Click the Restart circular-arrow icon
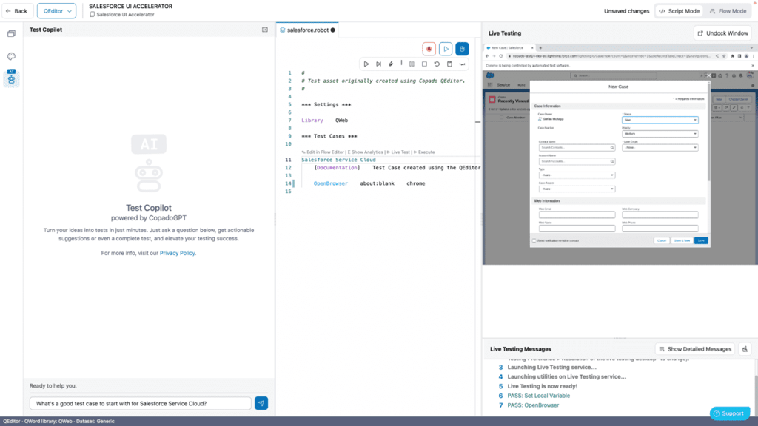Screen dimensions: 758x426 [x=437, y=64]
